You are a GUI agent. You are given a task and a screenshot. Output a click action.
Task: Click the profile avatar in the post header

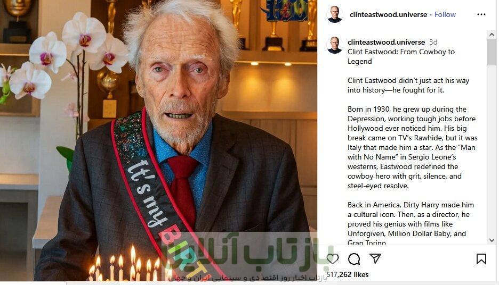(334, 14)
